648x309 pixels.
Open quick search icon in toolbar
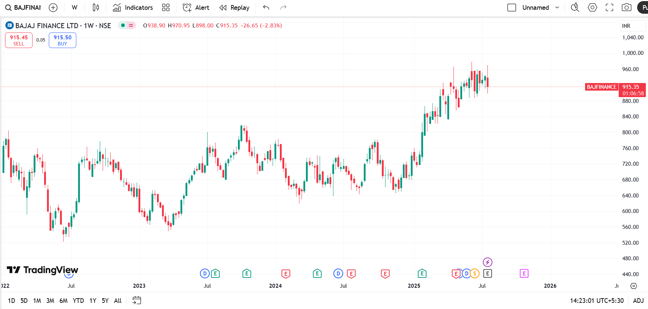coord(575,8)
